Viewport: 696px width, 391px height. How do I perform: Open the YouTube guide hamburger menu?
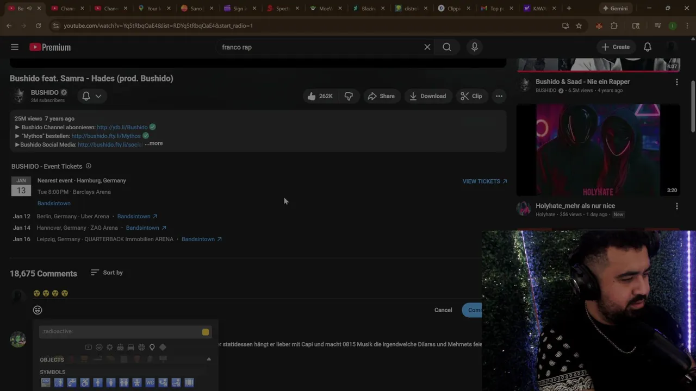pos(15,47)
